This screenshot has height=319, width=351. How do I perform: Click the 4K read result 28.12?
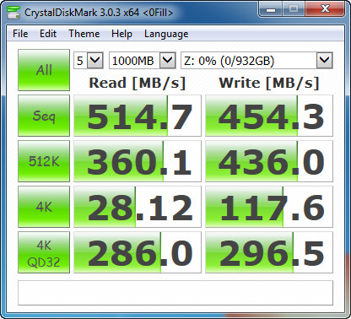[x=138, y=207]
